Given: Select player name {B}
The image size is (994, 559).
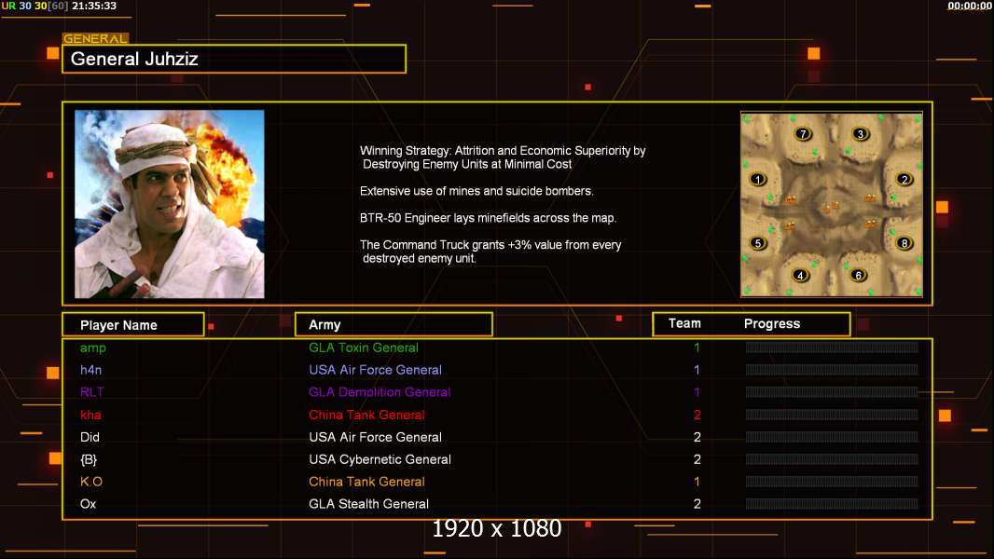Looking at the screenshot, I should click(x=89, y=459).
